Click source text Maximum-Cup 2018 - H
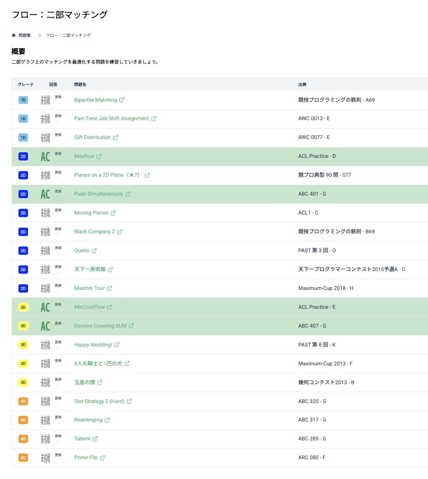Image resolution: width=428 pixels, height=479 pixels. click(x=326, y=288)
